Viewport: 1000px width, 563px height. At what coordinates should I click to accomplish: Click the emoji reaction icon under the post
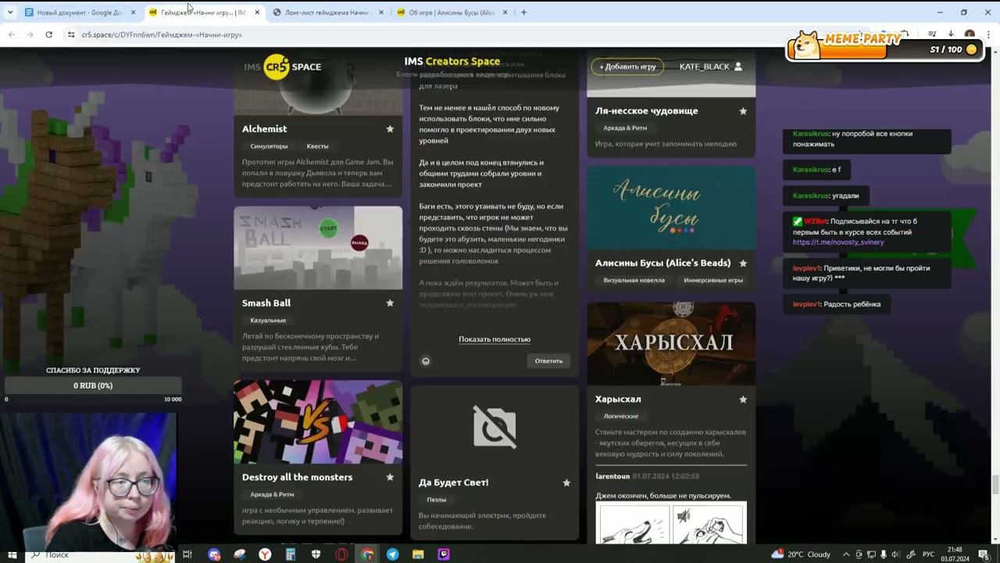[426, 361]
